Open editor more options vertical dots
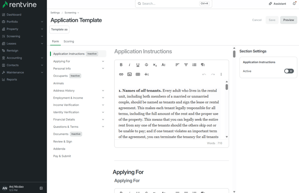The width and height of the screenshot is (299, 193). pos(221,74)
